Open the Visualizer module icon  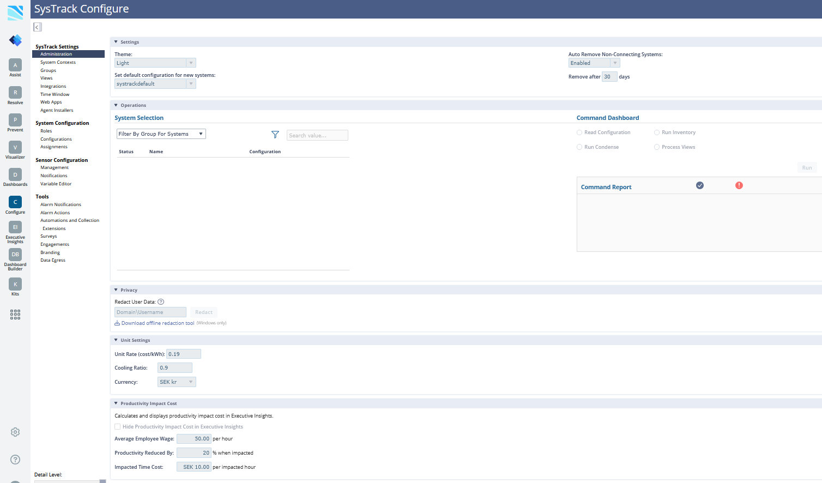point(15,147)
